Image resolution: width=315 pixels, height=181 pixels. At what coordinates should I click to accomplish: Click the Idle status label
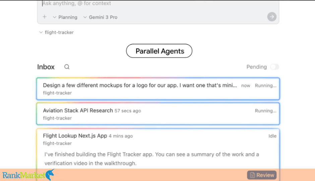[272, 136]
